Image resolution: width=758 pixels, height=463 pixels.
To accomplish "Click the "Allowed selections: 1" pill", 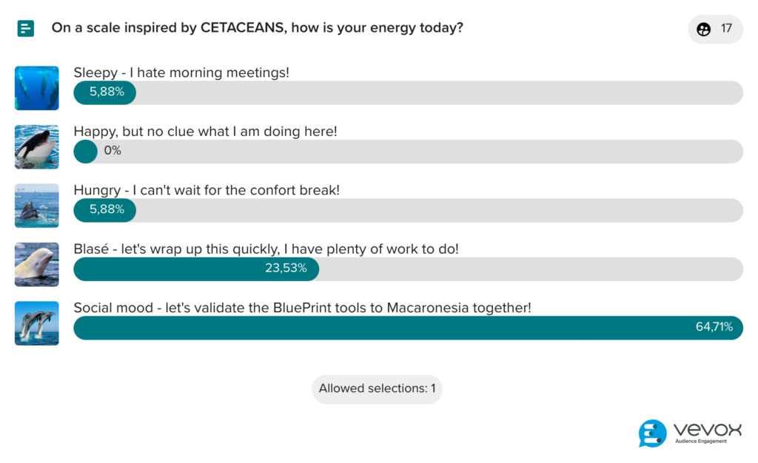I will (x=377, y=389).
